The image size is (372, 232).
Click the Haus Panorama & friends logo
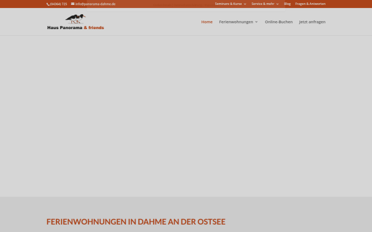pos(76,22)
